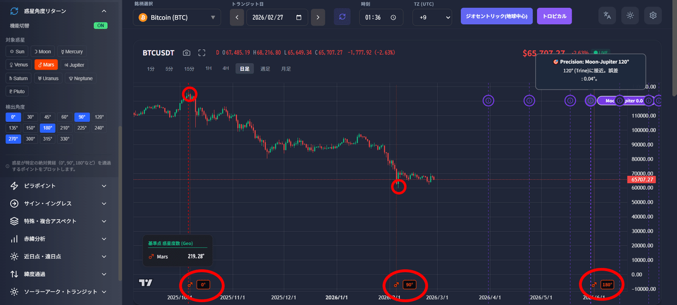Image resolution: width=677 pixels, height=305 pixels.
Task: Go to next transit date arrow
Action: (x=318, y=18)
